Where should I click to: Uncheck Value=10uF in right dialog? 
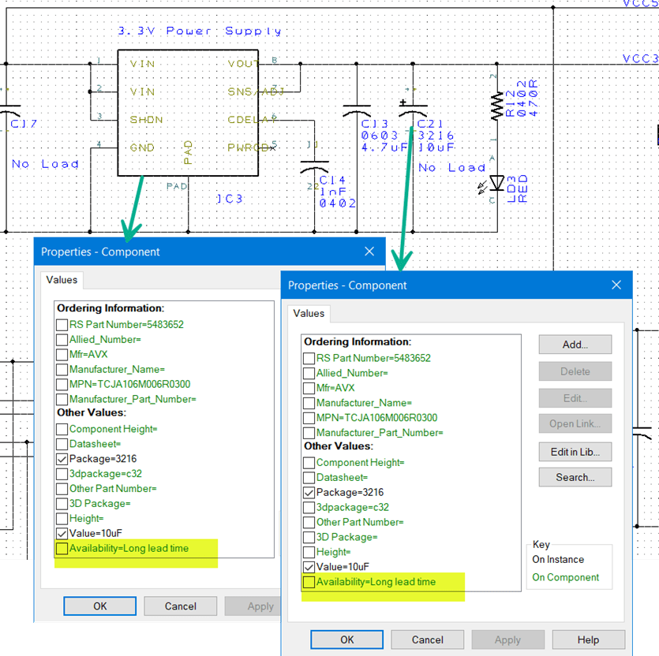[309, 567]
